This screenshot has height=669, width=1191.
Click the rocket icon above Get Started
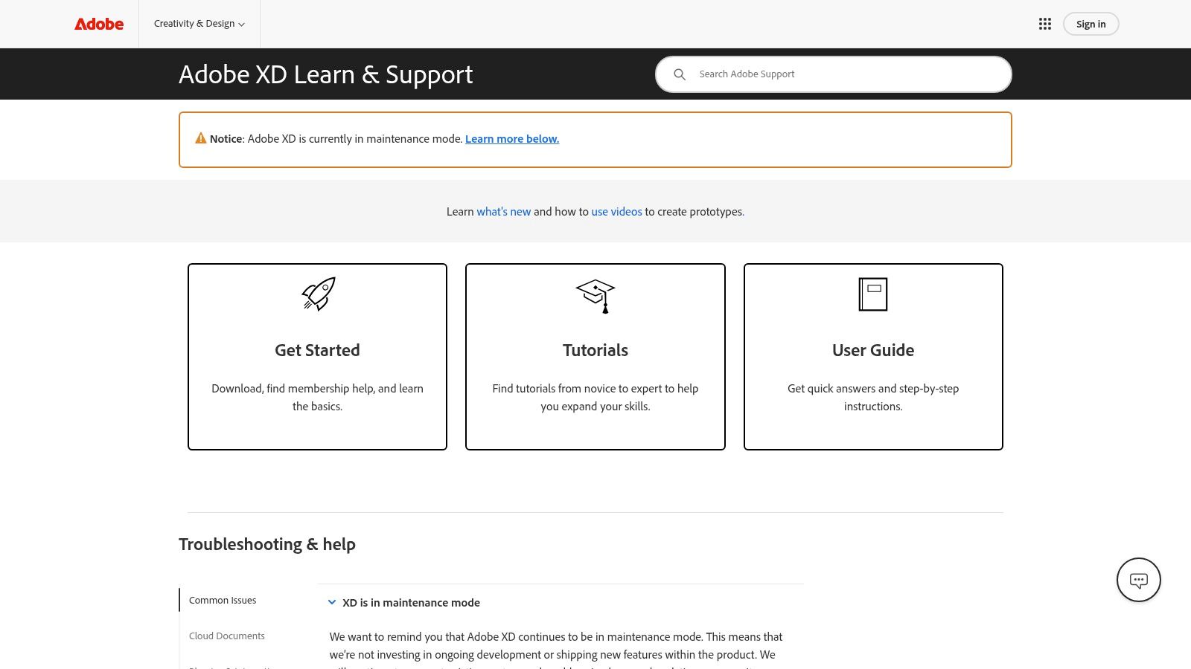319,294
